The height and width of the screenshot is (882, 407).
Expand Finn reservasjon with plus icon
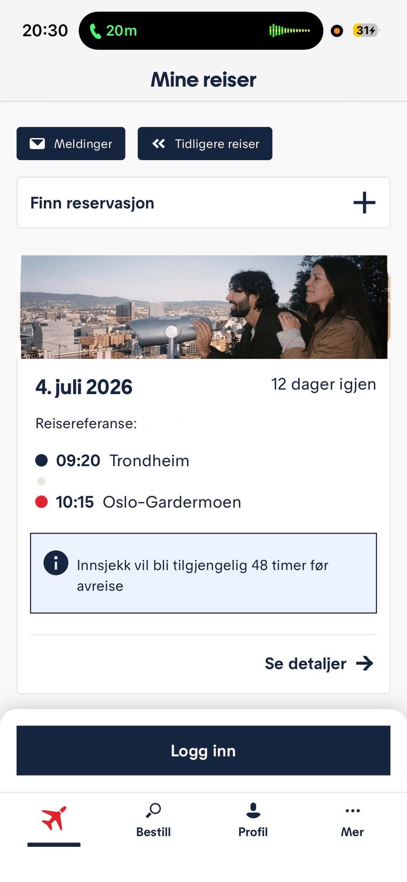pyautogui.click(x=365, y=203)
